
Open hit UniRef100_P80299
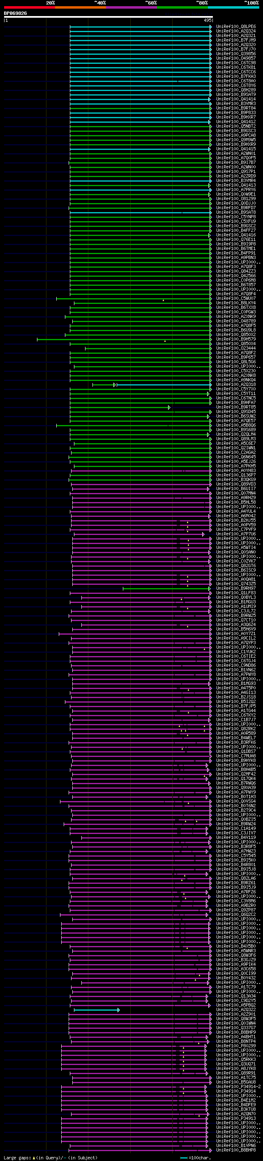(236, 1046)
